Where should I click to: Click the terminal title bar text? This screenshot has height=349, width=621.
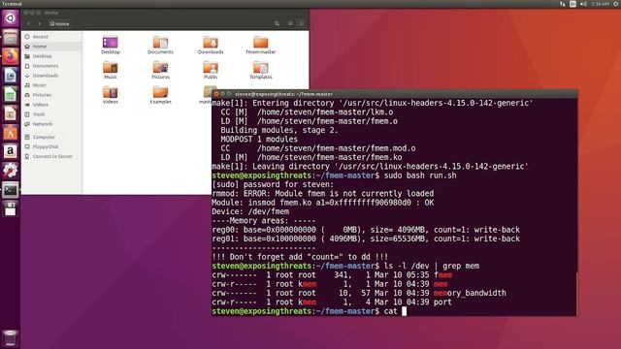point(283,94)
